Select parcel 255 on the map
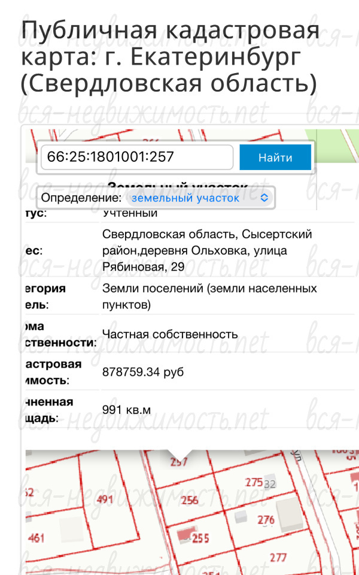Screen dimensions: 359x575 200,538
